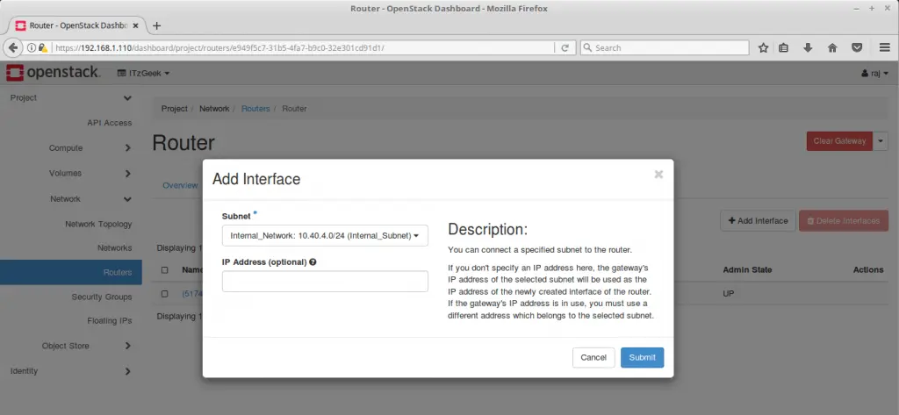The width and height of the screenshot is (899, 415).
Task: Expand the Volumes sidebar section
Action: tap(127, 173)
